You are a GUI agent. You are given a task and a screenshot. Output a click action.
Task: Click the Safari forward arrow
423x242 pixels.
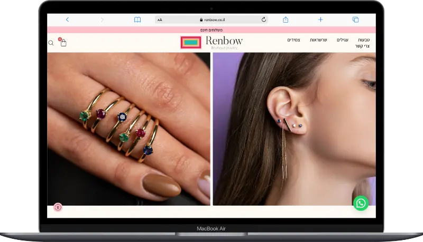tap(102, 20)
